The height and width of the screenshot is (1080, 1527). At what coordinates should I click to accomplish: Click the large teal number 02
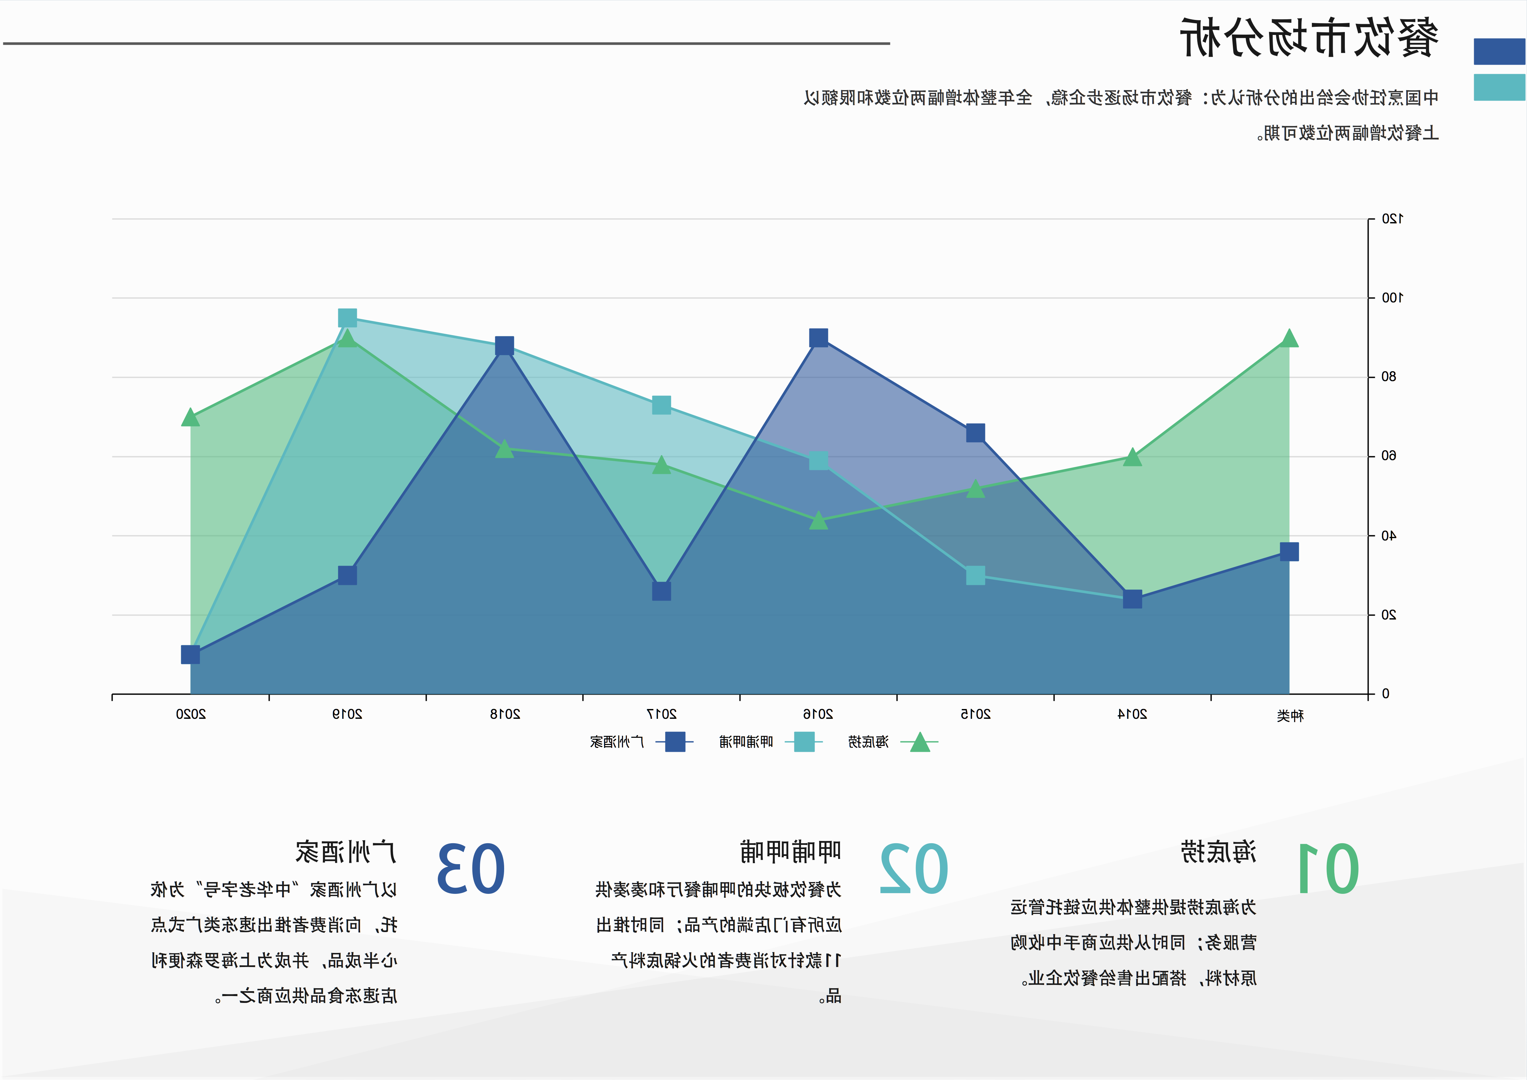(x=914, y=869)
